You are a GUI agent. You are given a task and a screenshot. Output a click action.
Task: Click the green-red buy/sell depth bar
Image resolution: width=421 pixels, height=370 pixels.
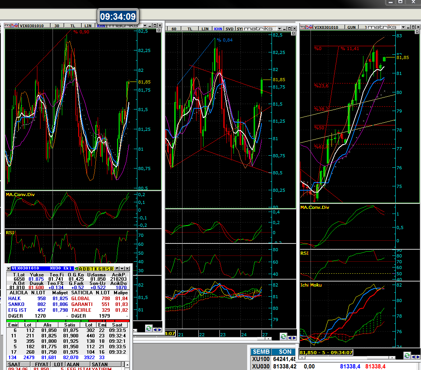point(68,321)
